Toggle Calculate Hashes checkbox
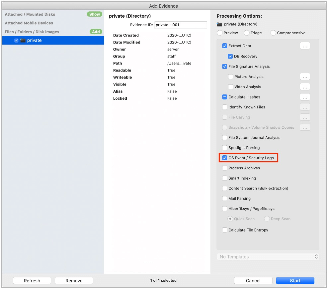The width and height of the screenshot is (327, 288). [x=224, y=97]
